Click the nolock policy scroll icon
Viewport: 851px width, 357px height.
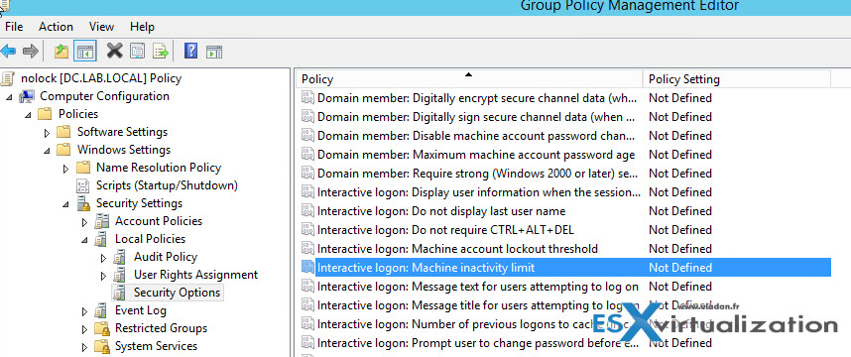tap(8, 78)
